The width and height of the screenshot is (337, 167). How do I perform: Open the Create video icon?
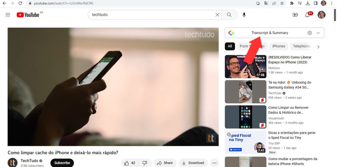click(295, 15)
